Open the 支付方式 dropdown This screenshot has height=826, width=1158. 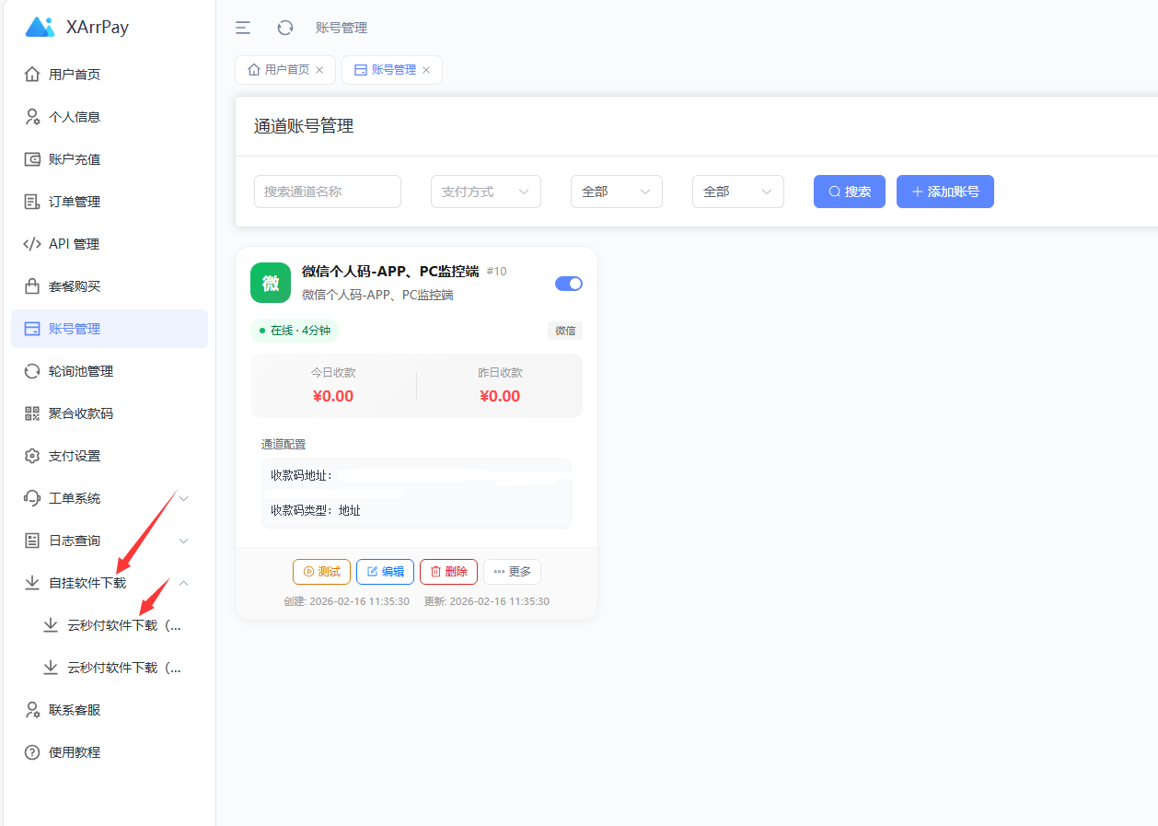point(486,192)
